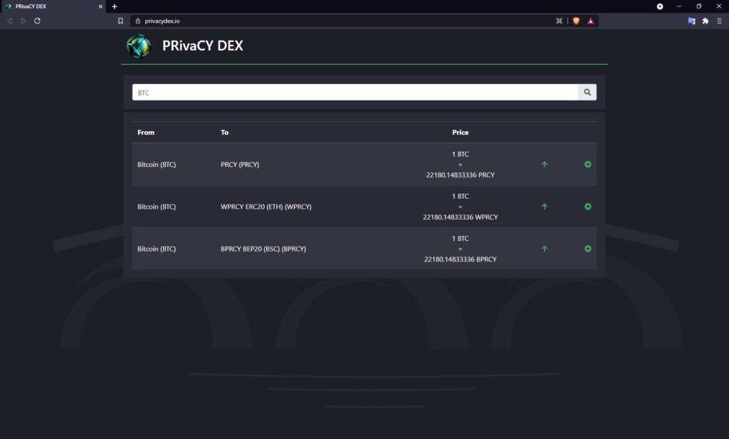
Task: Click the up arrow in the BPRCY row
Action: (x=545, y=249)
